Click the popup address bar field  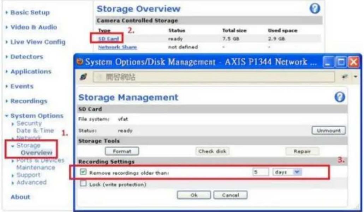pyautogui.click(x=214, y=77)
